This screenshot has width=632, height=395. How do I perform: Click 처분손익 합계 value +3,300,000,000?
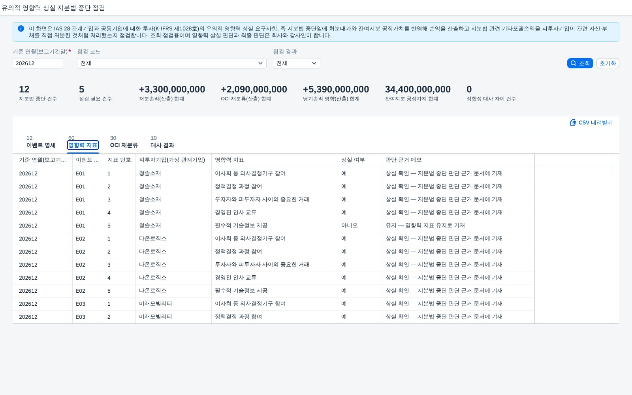click(x=172, y=89)
